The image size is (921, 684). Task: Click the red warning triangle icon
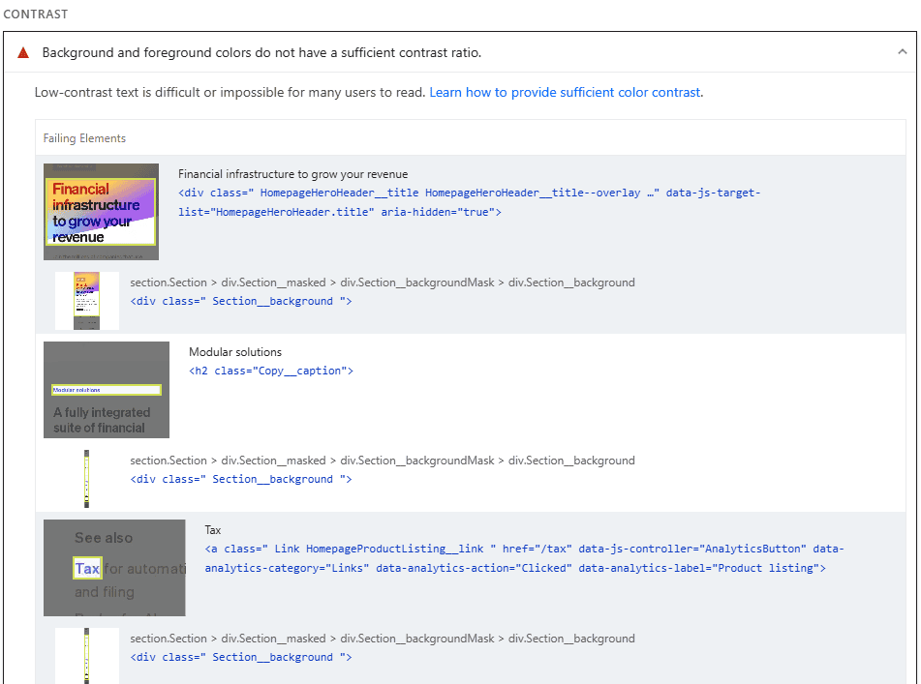coord(23,52)
